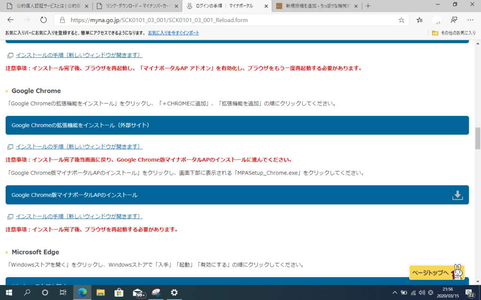Select the ログインの手順 マイナポータル tab
Screen dimensions: 481x300
point(227,6)
